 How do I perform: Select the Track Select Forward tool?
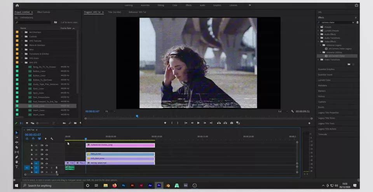coord(17,137)
